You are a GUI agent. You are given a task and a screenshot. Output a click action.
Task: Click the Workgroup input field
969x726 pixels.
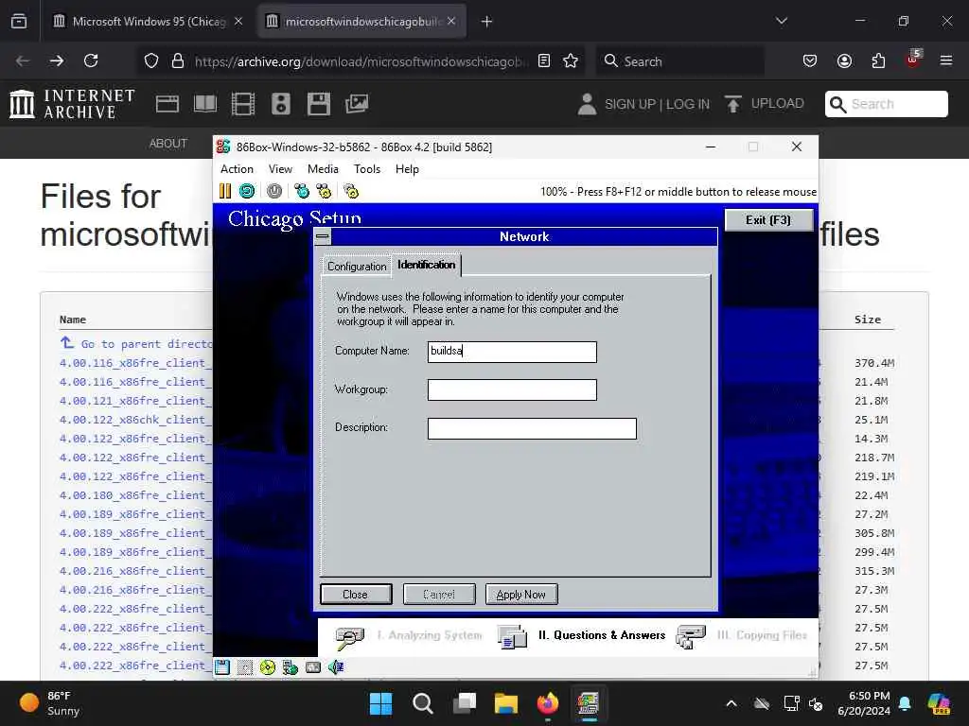click(x=512, y=389)
